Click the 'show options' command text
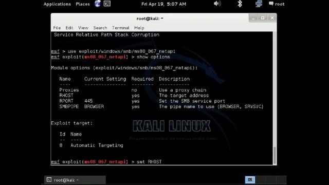329x185 pixels. [x=153, y=57]
